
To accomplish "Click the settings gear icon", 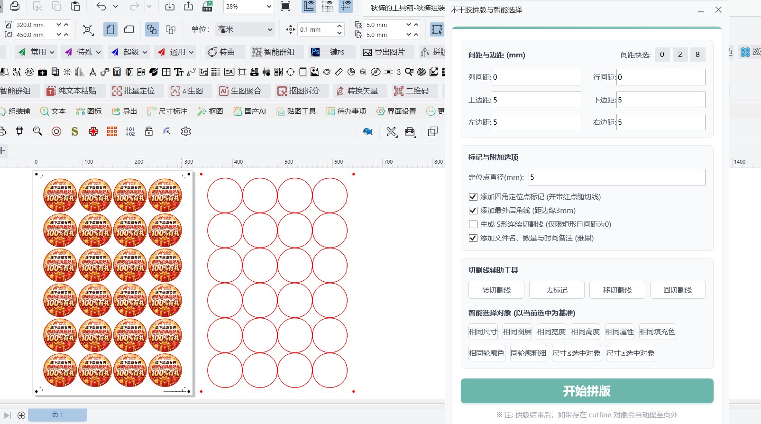I will [x=186, y=131].
